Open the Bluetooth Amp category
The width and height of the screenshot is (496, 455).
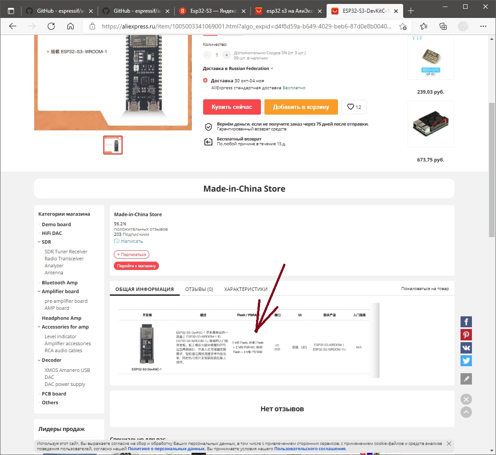60,282
